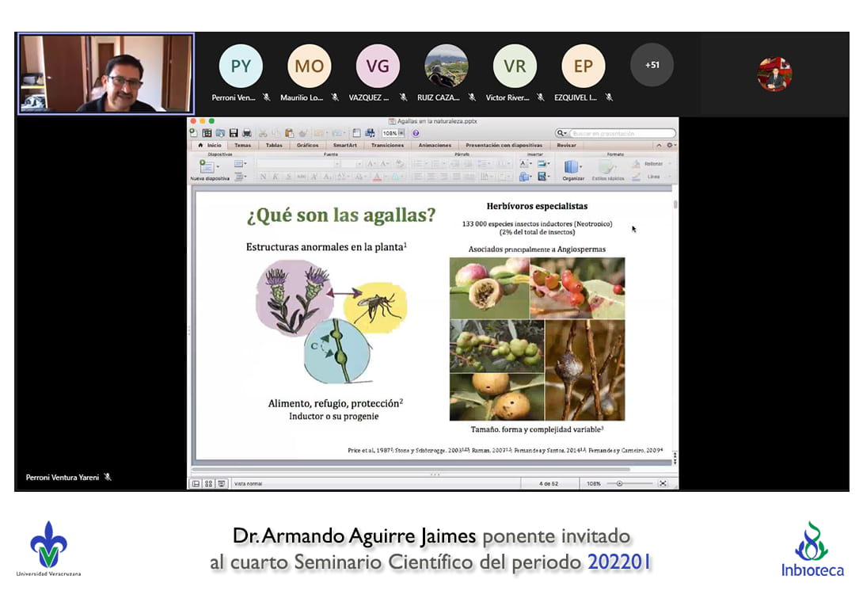Expand the Nueva diapositiva dropdown arrow

click(x=218, y=167)
